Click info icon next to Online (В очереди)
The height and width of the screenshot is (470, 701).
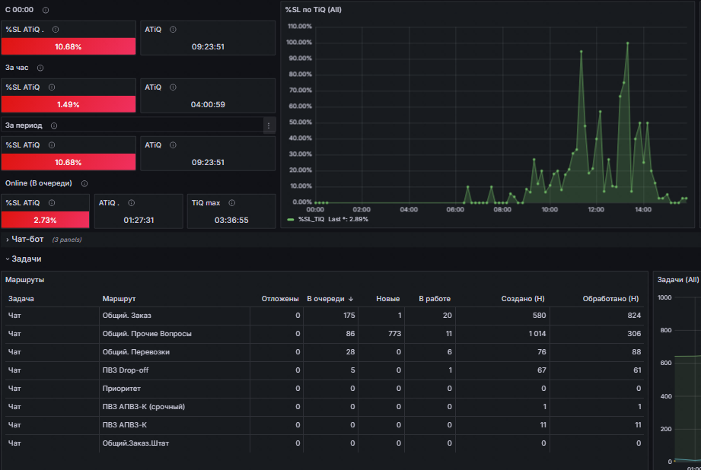click(x=84, y=183)
